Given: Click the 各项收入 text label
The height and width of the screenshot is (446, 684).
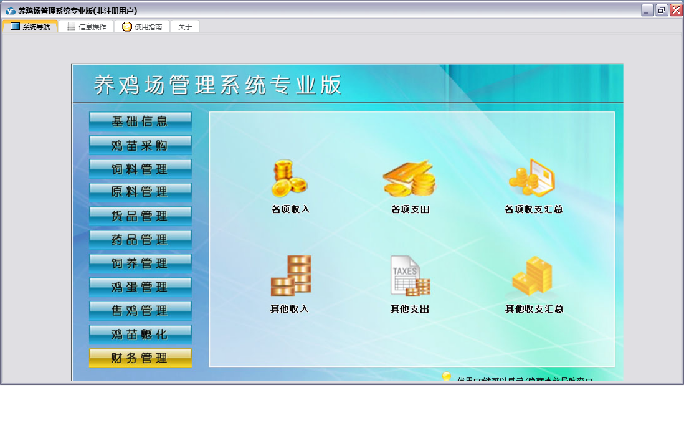Looking at the screenshot, I should (x=290, y=209).
